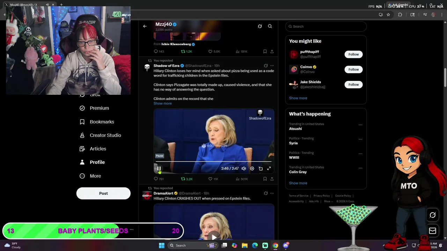The width and height of the screenshot is (447, 251).
Task: View analytics showing 501K views
Action: (x=242, y=179)
